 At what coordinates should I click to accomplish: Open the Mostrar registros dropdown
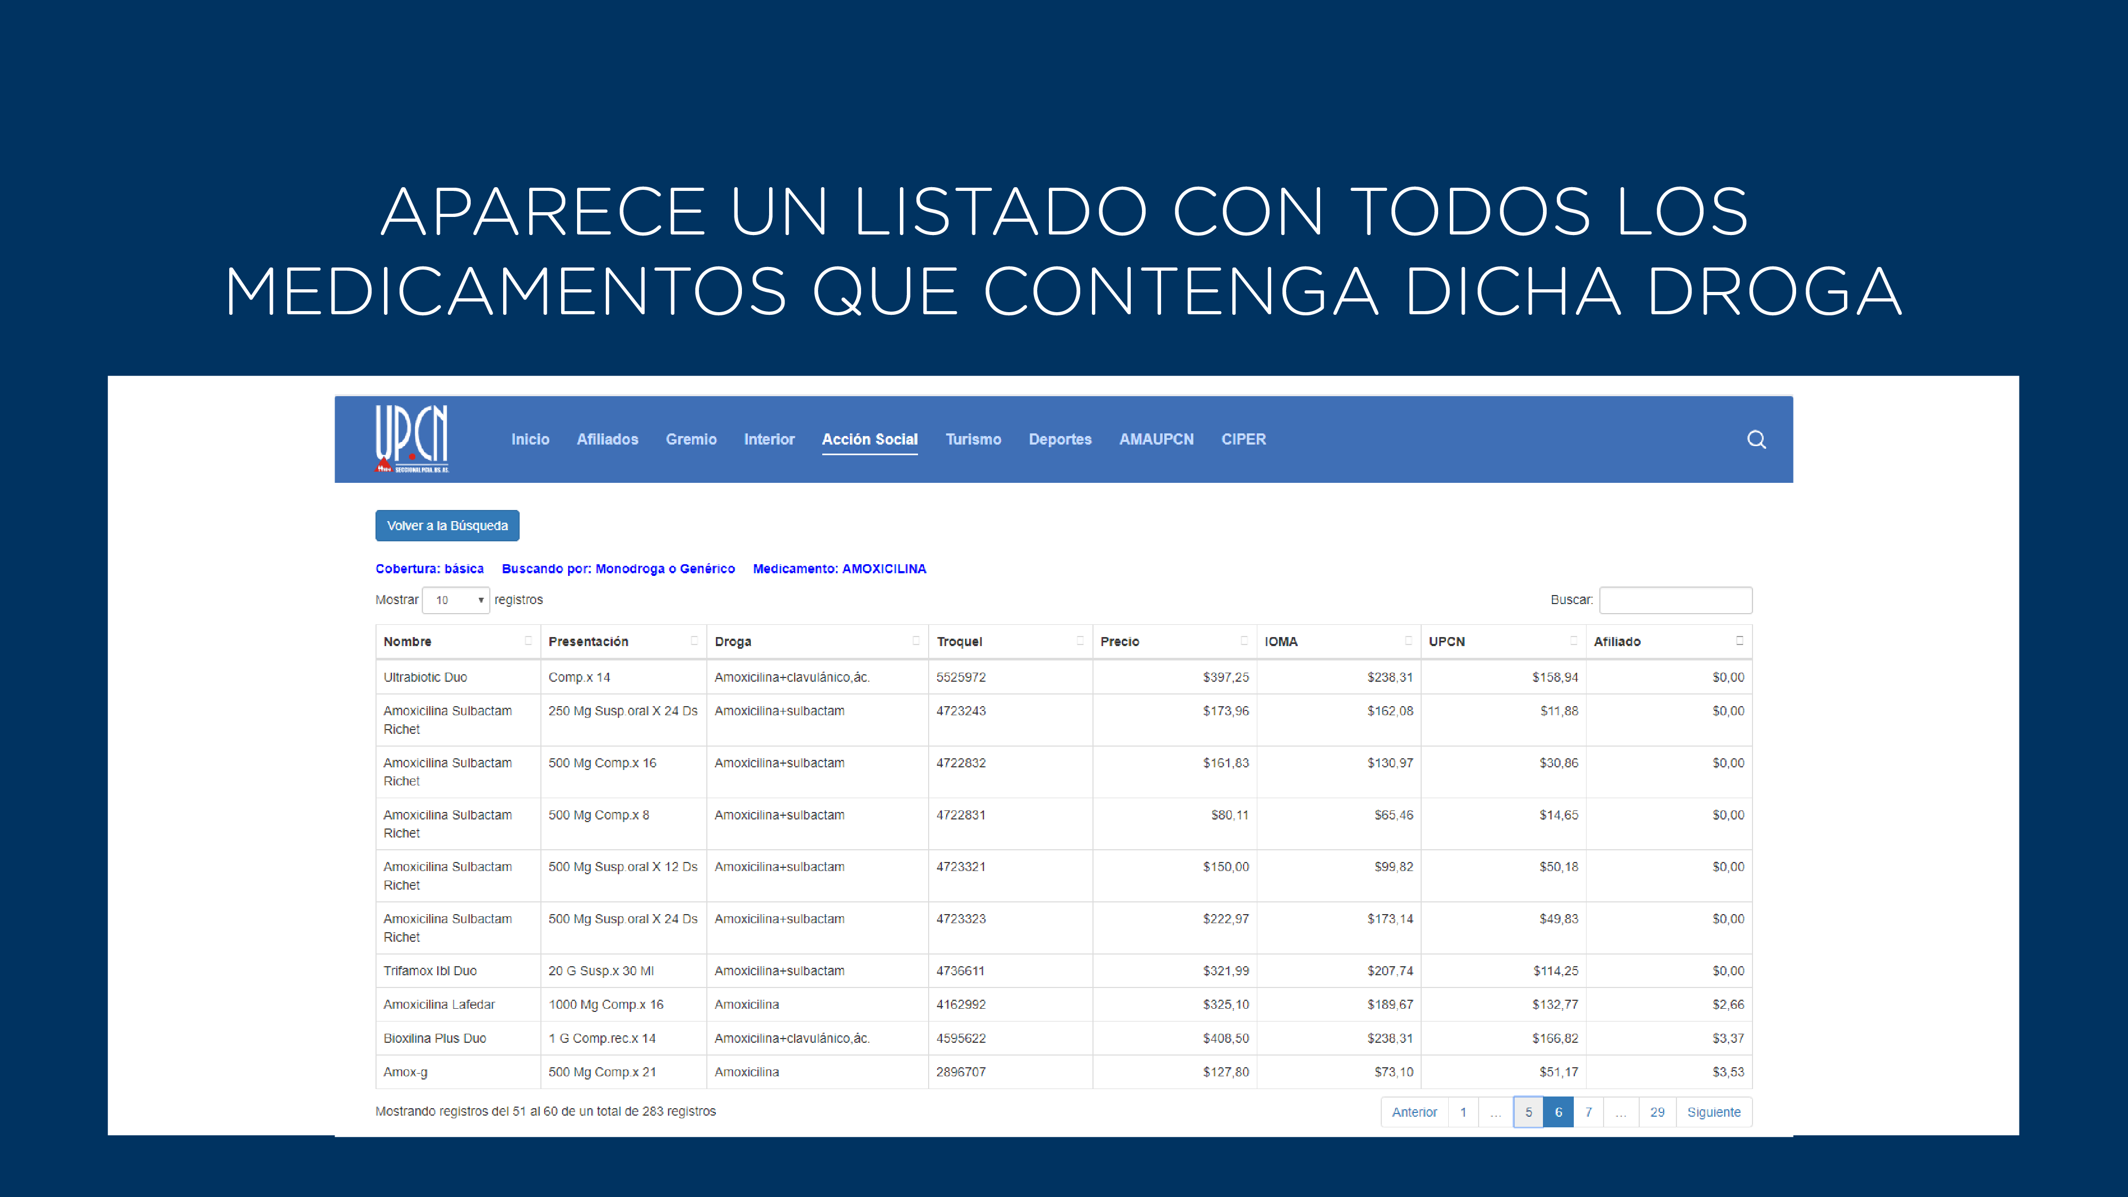[x=456, y=600]
